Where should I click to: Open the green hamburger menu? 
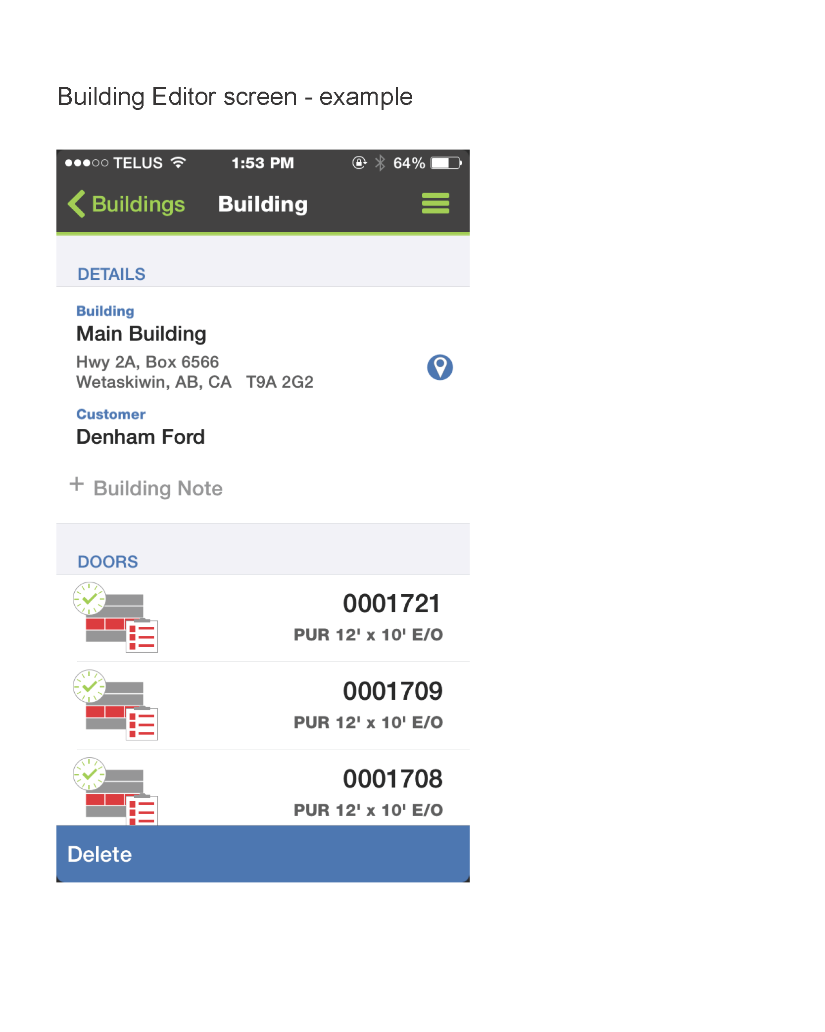435,203
